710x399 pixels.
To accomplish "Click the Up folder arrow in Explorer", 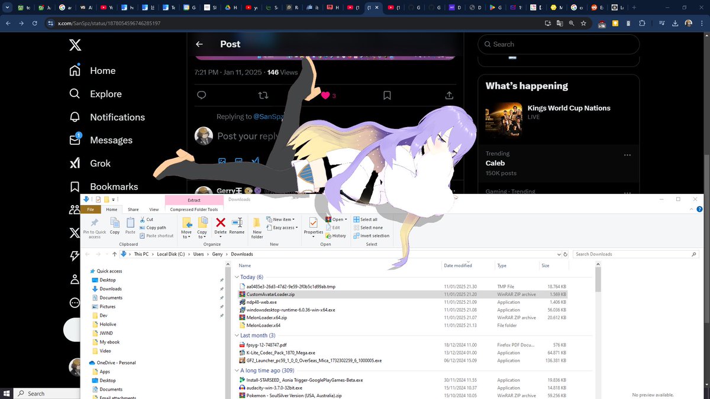I will [114, 254].
